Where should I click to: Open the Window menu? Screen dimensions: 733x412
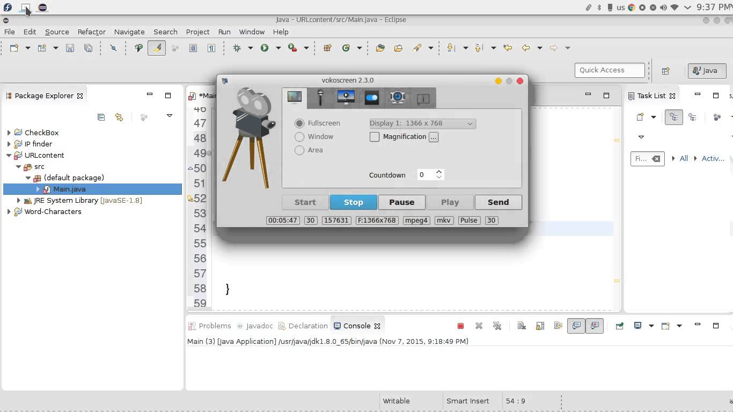click(252, 32)
